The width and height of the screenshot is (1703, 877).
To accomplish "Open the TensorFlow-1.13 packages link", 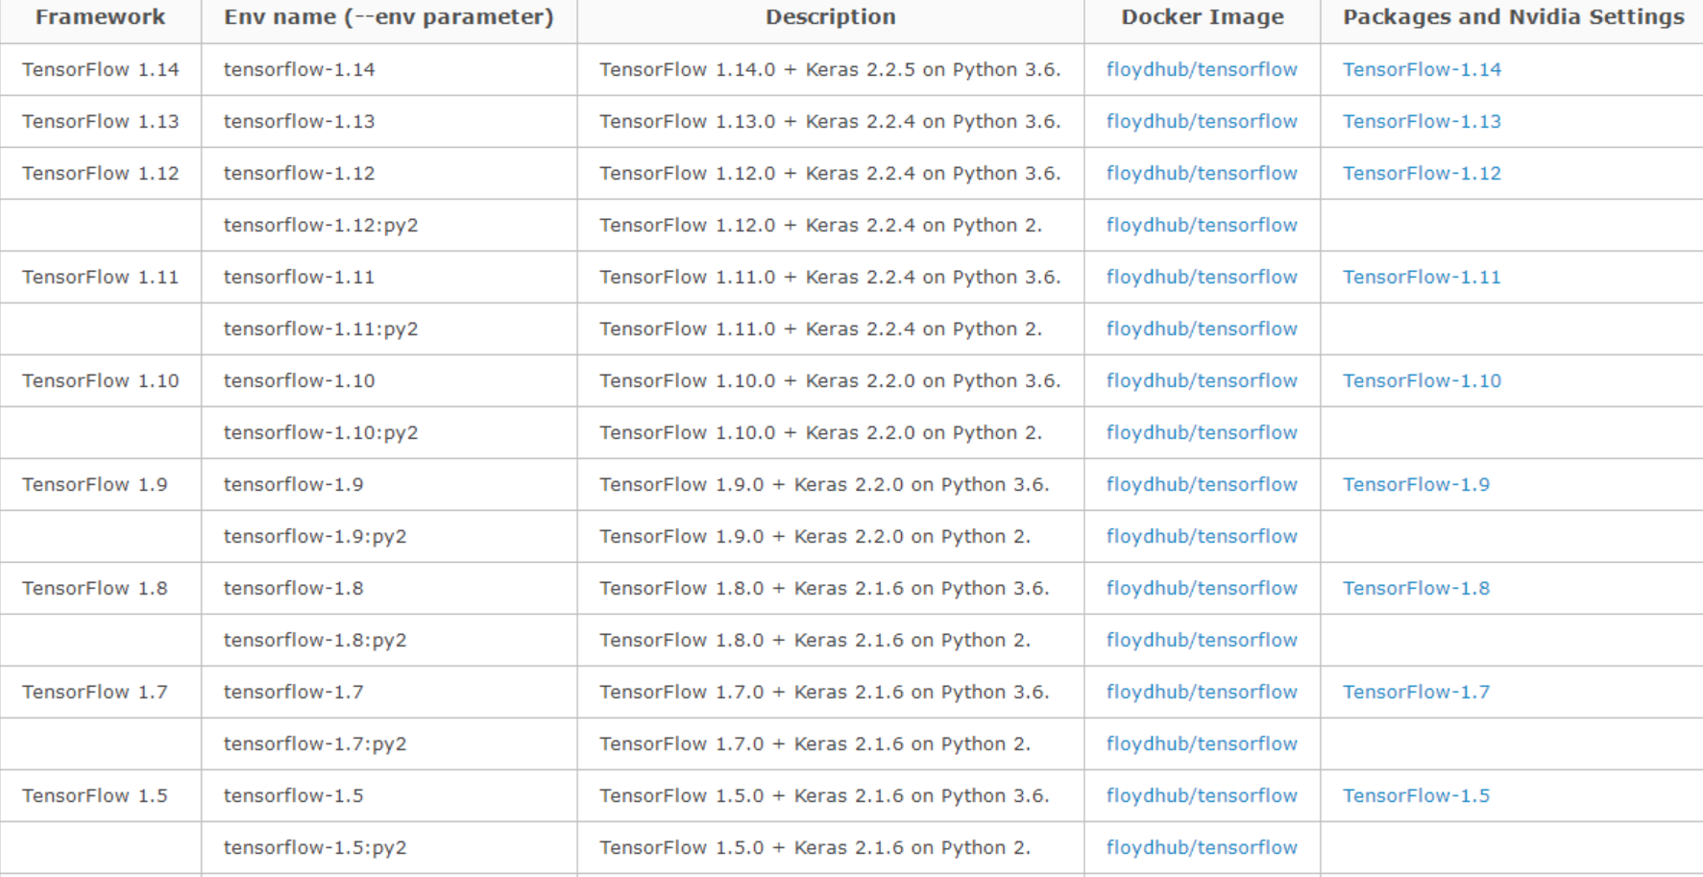I will (x=1422, y=121).
